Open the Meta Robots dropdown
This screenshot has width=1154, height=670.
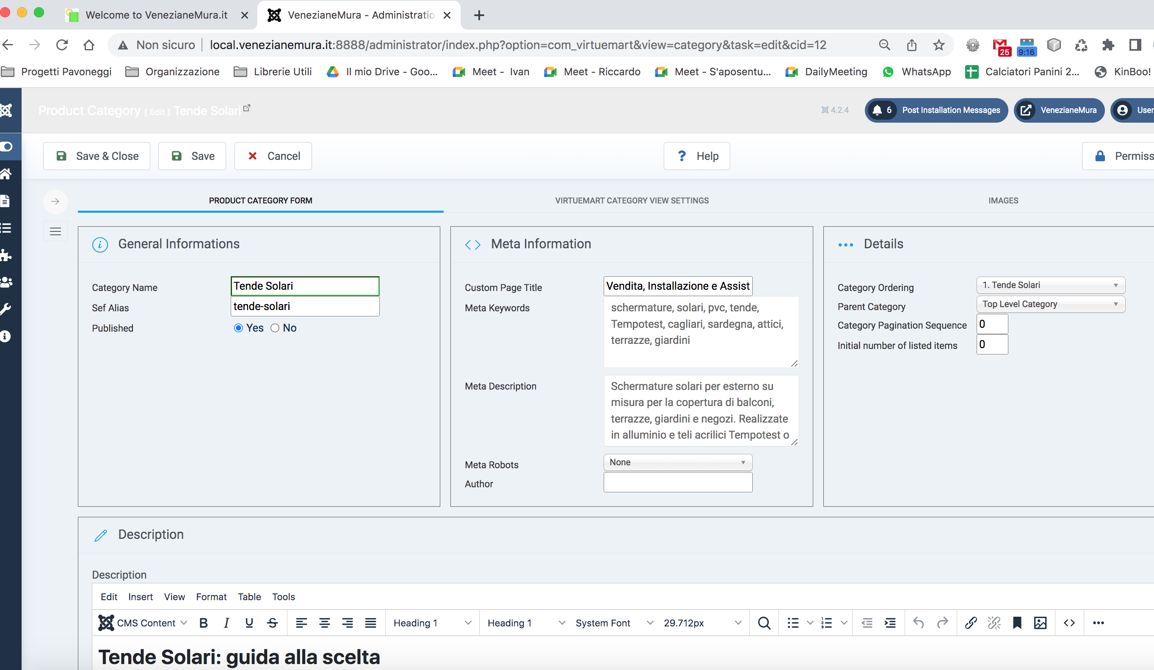click(x=677, y=462)
